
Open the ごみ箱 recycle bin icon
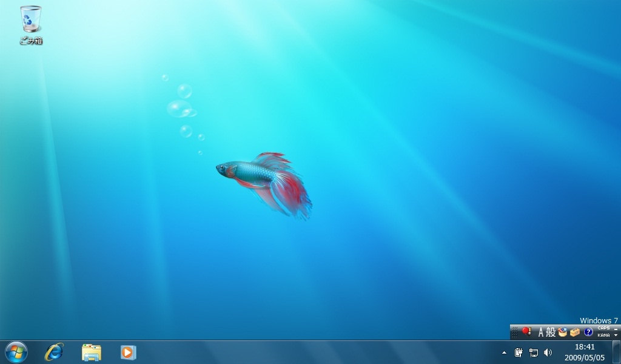coord(31,25)
